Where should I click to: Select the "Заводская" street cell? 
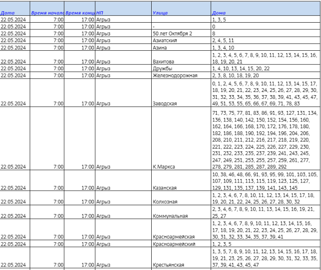click(164, 103)
